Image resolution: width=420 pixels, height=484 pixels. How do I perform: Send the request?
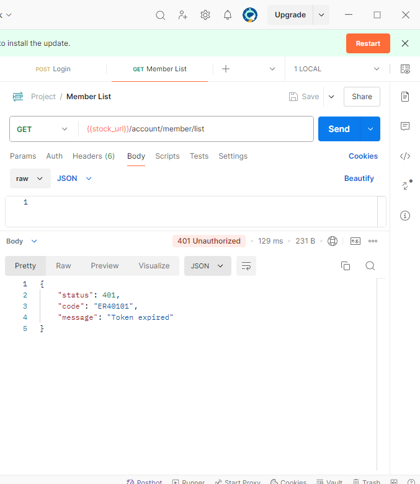pos(339,129)
